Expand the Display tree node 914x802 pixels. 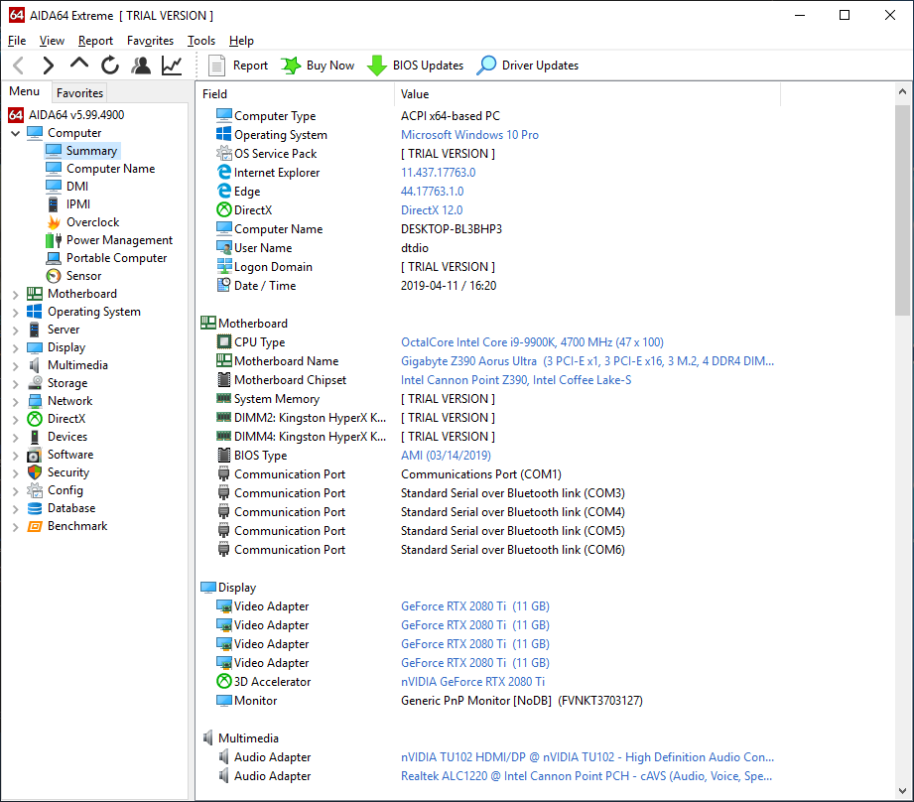[x=16, y=348]
